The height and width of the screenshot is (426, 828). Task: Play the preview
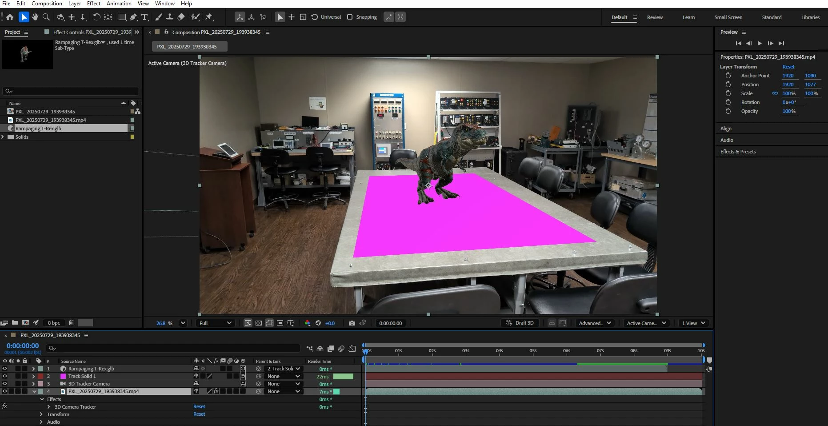click(760, 43)
